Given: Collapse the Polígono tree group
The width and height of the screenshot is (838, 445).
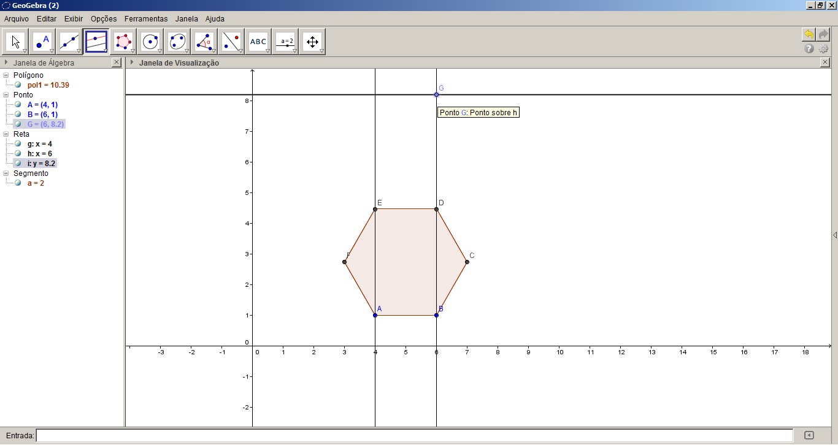Looking at the screenshot, I should [6, 75].
